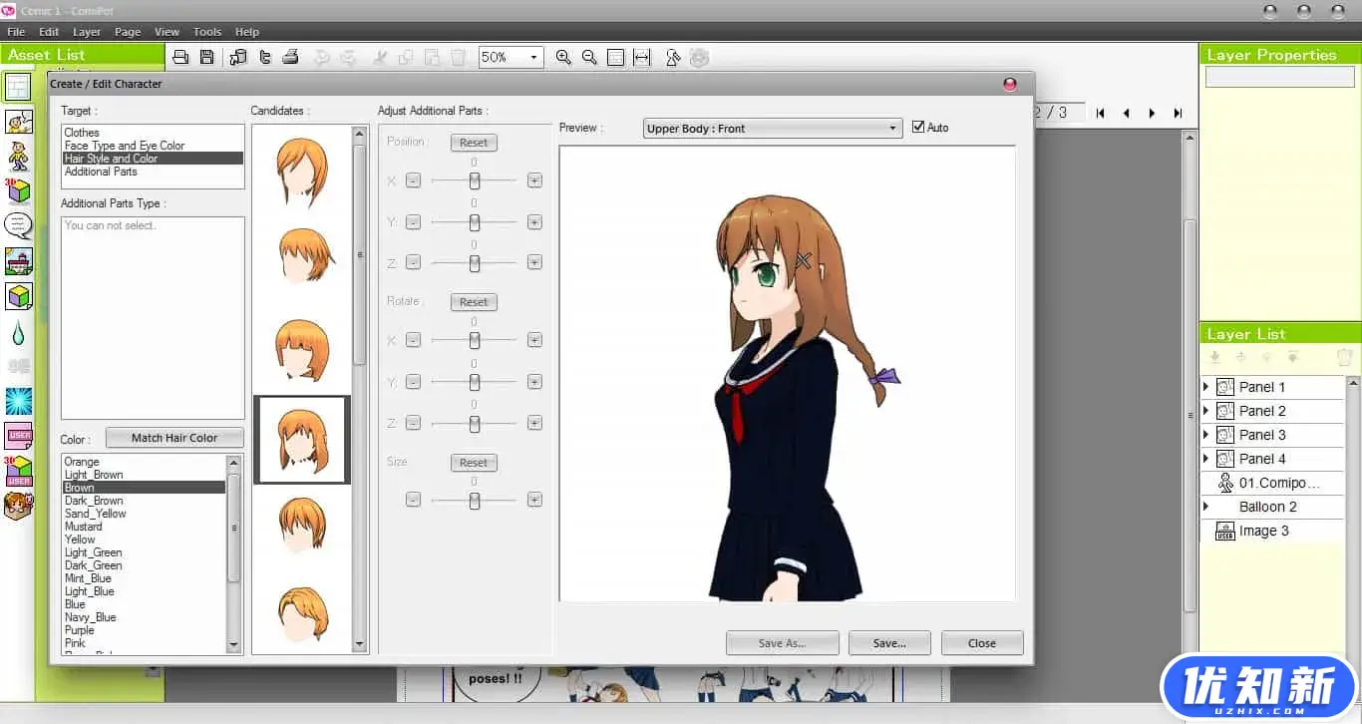Click the Twitter share icon
Viewport: 1362px width, 724px height.
click(264, 58)
